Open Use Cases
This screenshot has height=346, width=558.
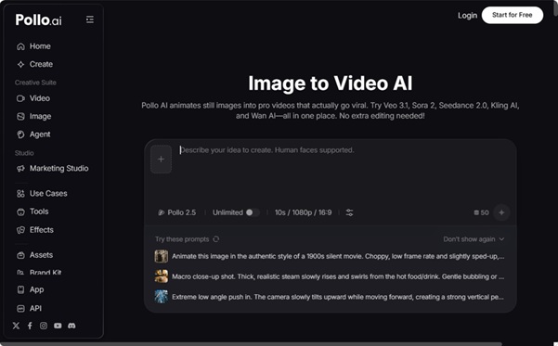42,194
